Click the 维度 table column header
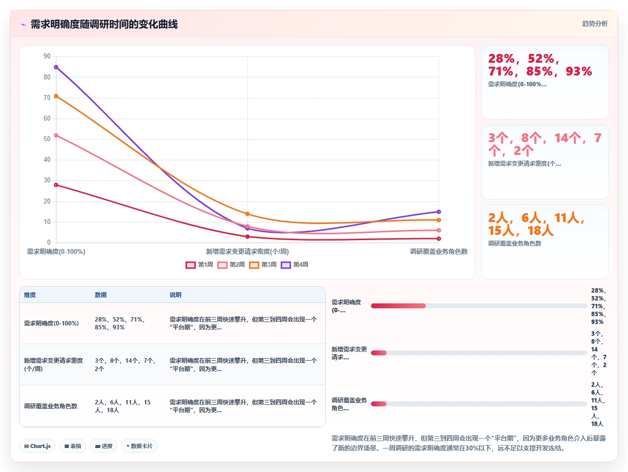The height and width of the screenshot is (472, 628). [30, 295]
